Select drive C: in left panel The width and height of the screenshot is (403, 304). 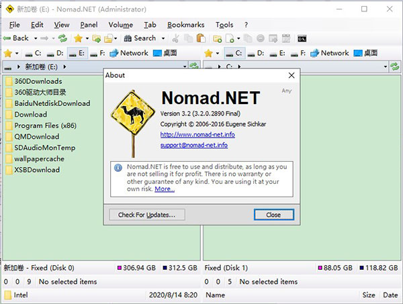[33, 54]
